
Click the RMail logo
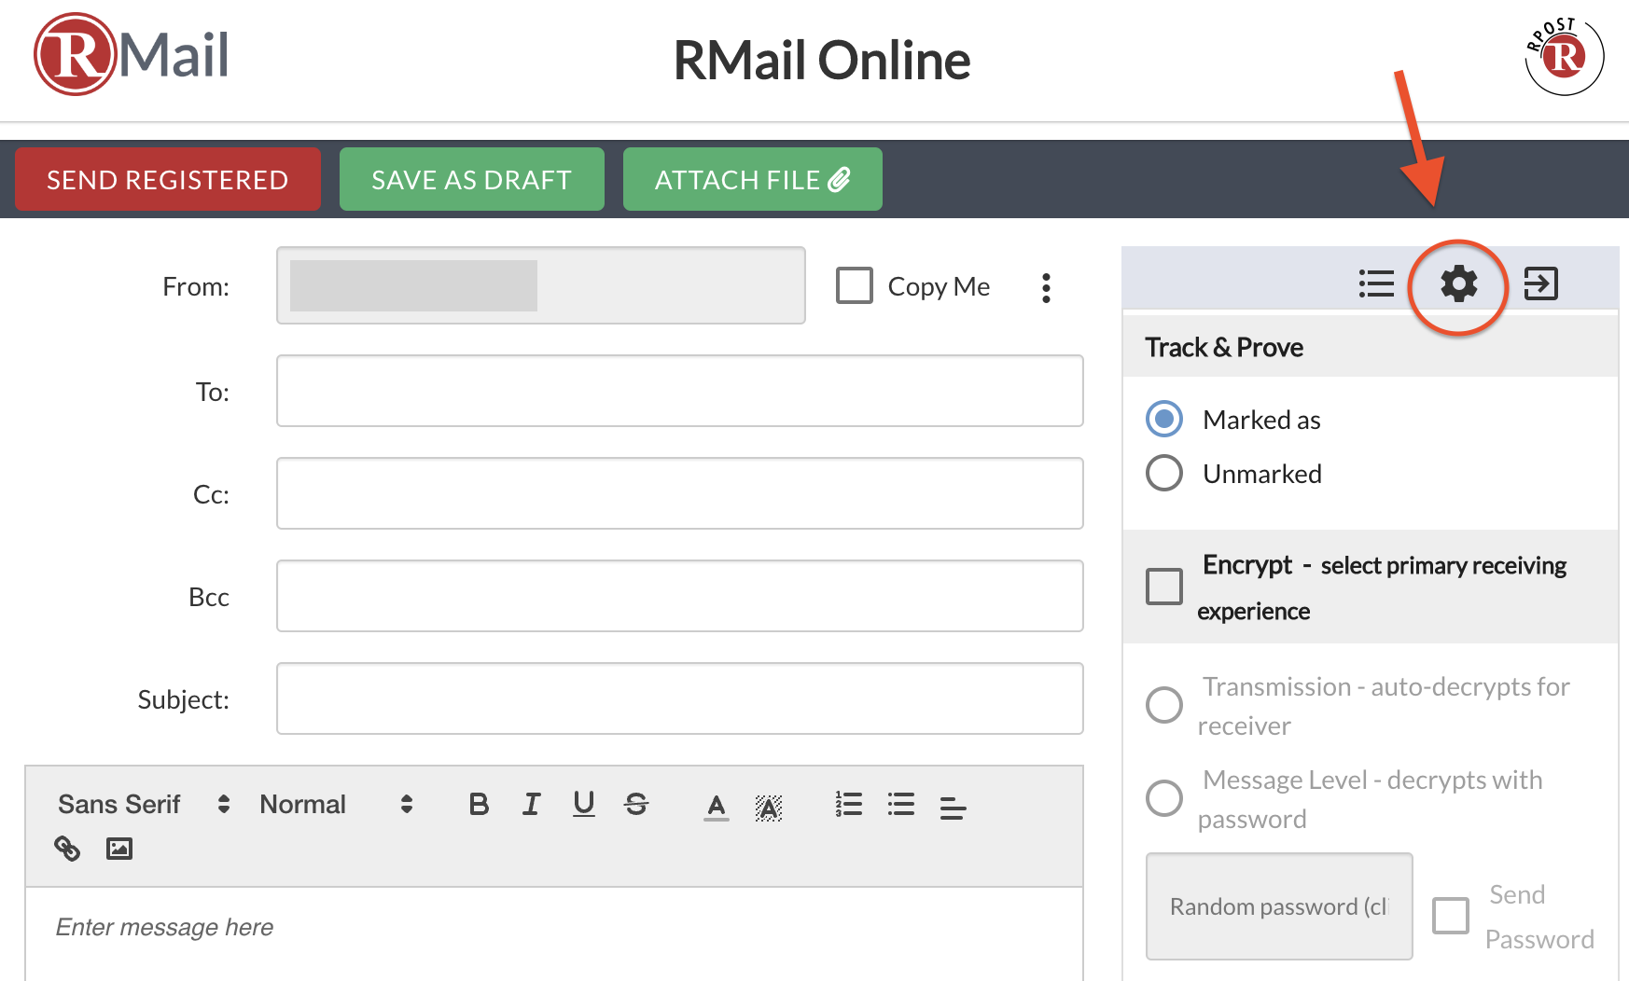132,54
